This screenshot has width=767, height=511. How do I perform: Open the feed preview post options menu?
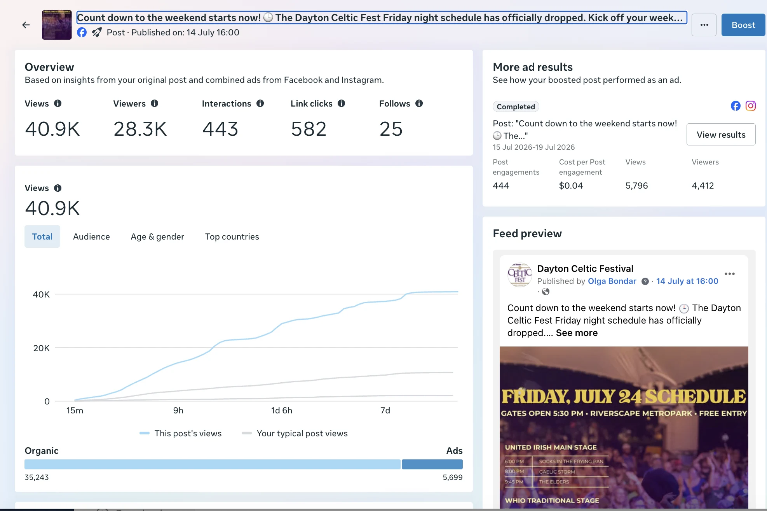tap(730, 274)
